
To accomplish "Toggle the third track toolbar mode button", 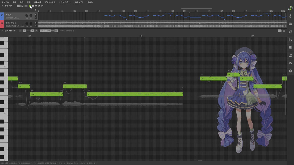I will (26, 6).
